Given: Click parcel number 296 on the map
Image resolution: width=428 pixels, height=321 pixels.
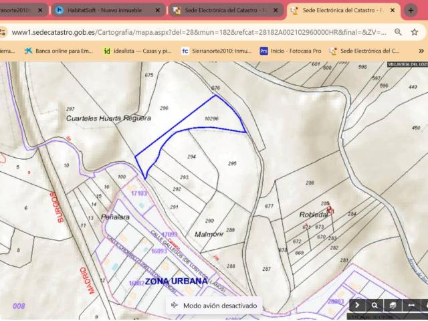Looking at the screenshot, I should [164, 108].
